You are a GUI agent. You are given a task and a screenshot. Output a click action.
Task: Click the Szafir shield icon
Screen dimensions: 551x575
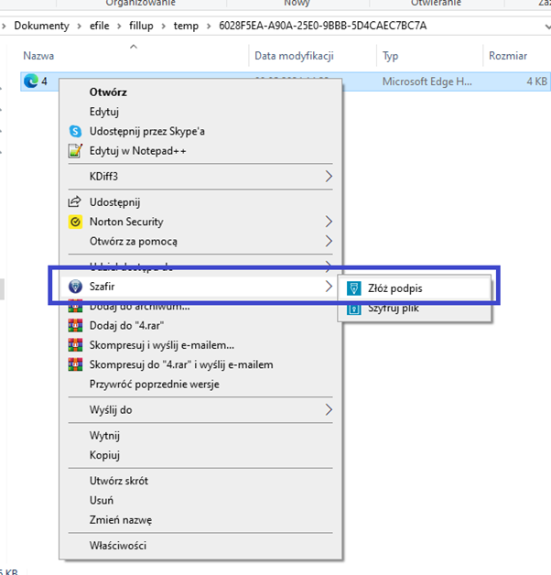[75, 287]
